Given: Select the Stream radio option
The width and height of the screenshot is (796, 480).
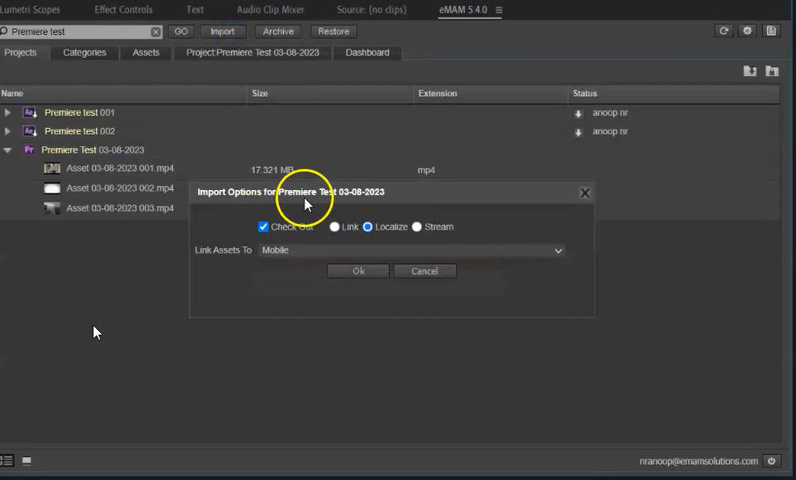Looking at the screenshot, I should (x=417, y=226).
